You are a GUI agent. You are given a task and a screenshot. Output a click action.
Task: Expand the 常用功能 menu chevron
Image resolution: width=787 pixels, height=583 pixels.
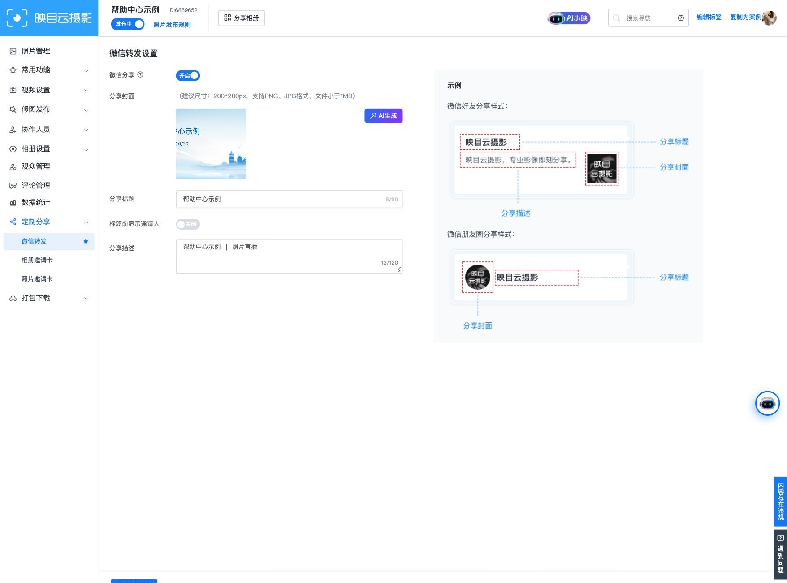86,70
